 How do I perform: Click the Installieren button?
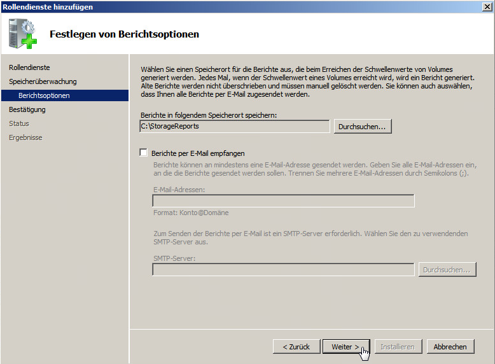tap(397, 347)
